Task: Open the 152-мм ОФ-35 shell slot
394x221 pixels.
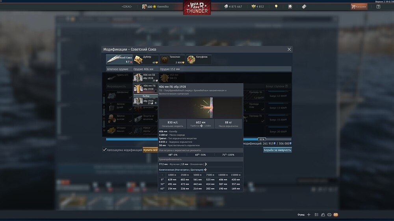Action: (x=173, y=77)
